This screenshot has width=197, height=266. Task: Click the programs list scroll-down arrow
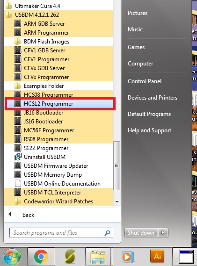tap(117, 201)
